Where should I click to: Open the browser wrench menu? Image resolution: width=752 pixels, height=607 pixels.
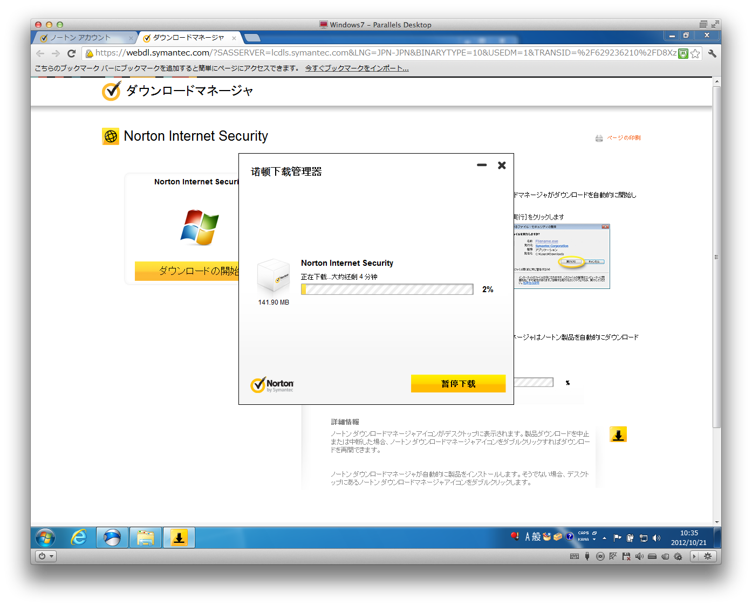(x=712, y=53)
